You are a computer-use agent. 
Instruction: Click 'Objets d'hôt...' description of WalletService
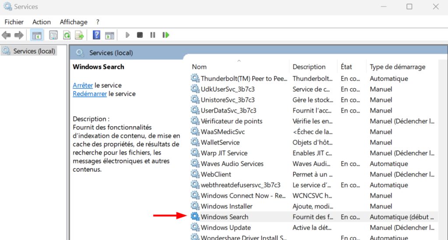312,142
